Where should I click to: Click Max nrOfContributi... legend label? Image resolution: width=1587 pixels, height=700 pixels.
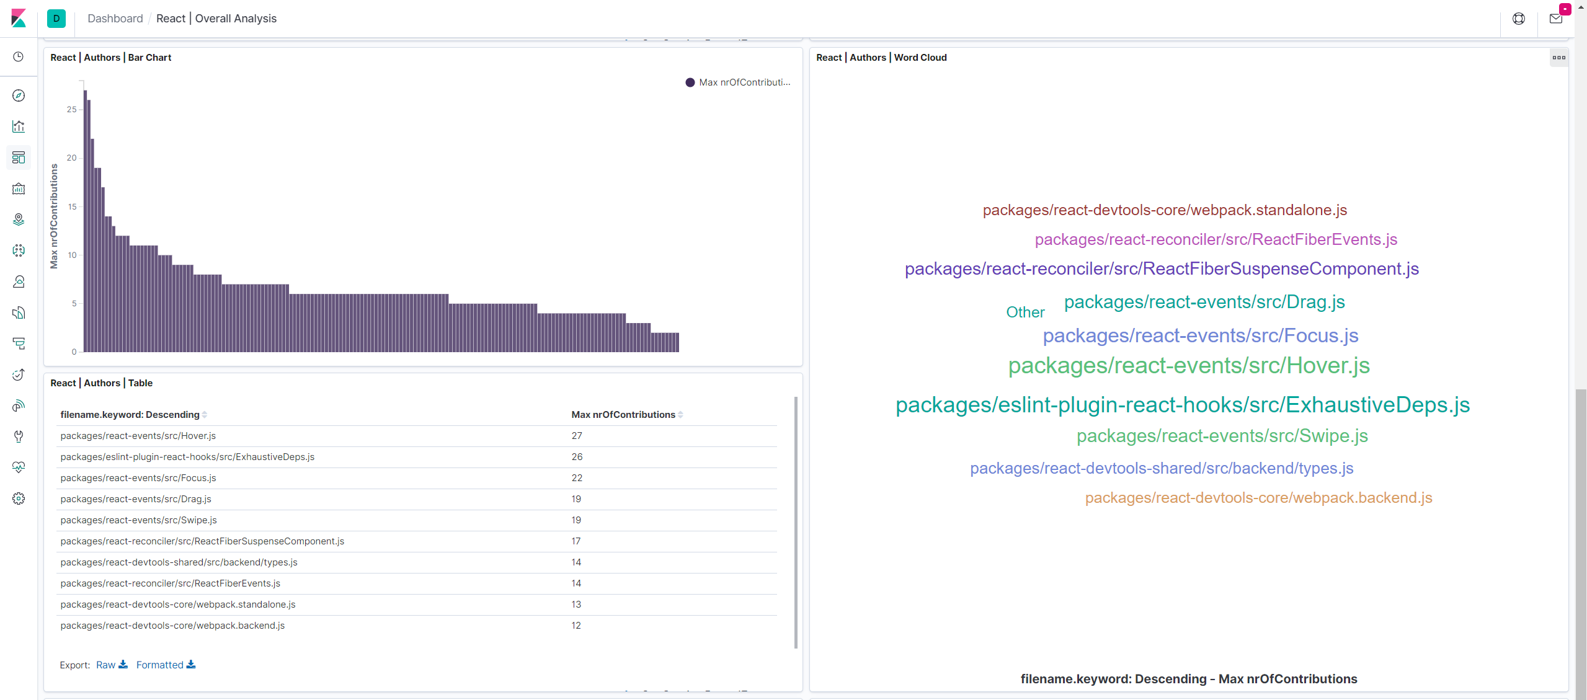click(x=745, y=82)
